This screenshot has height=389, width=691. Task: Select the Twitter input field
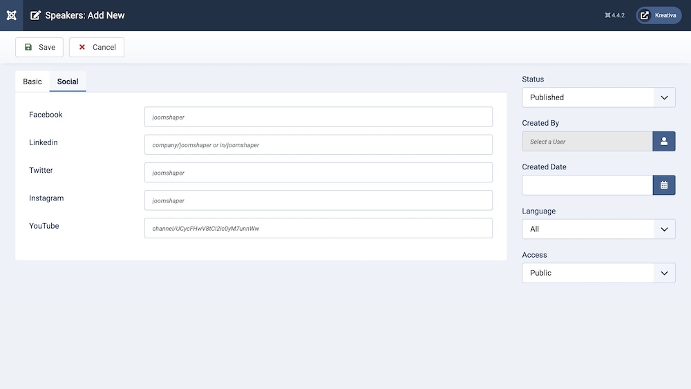click(x=318, y=173)
